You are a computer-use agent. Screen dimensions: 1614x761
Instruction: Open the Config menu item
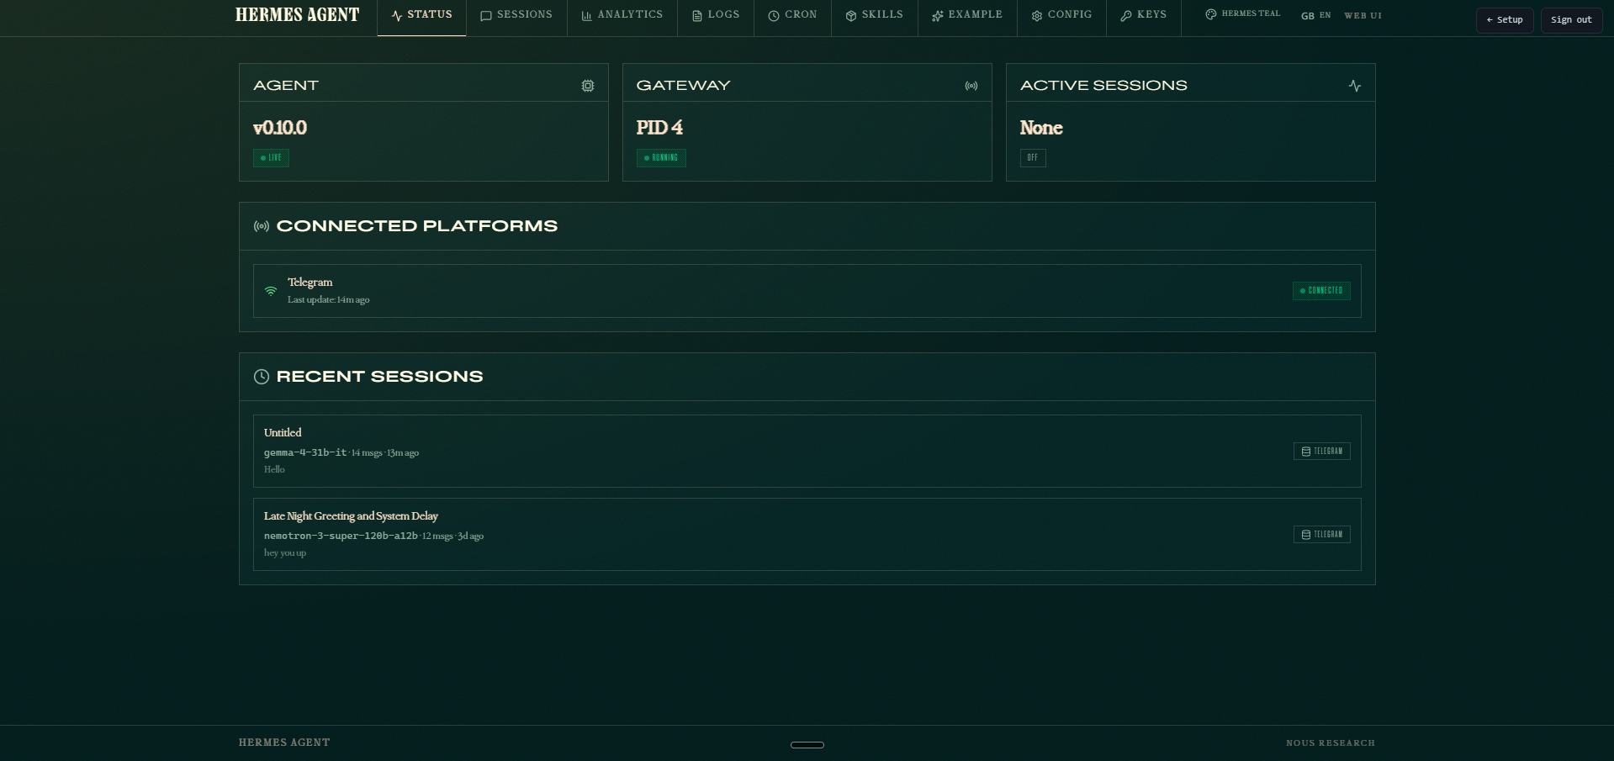[x=1061, y=14]
